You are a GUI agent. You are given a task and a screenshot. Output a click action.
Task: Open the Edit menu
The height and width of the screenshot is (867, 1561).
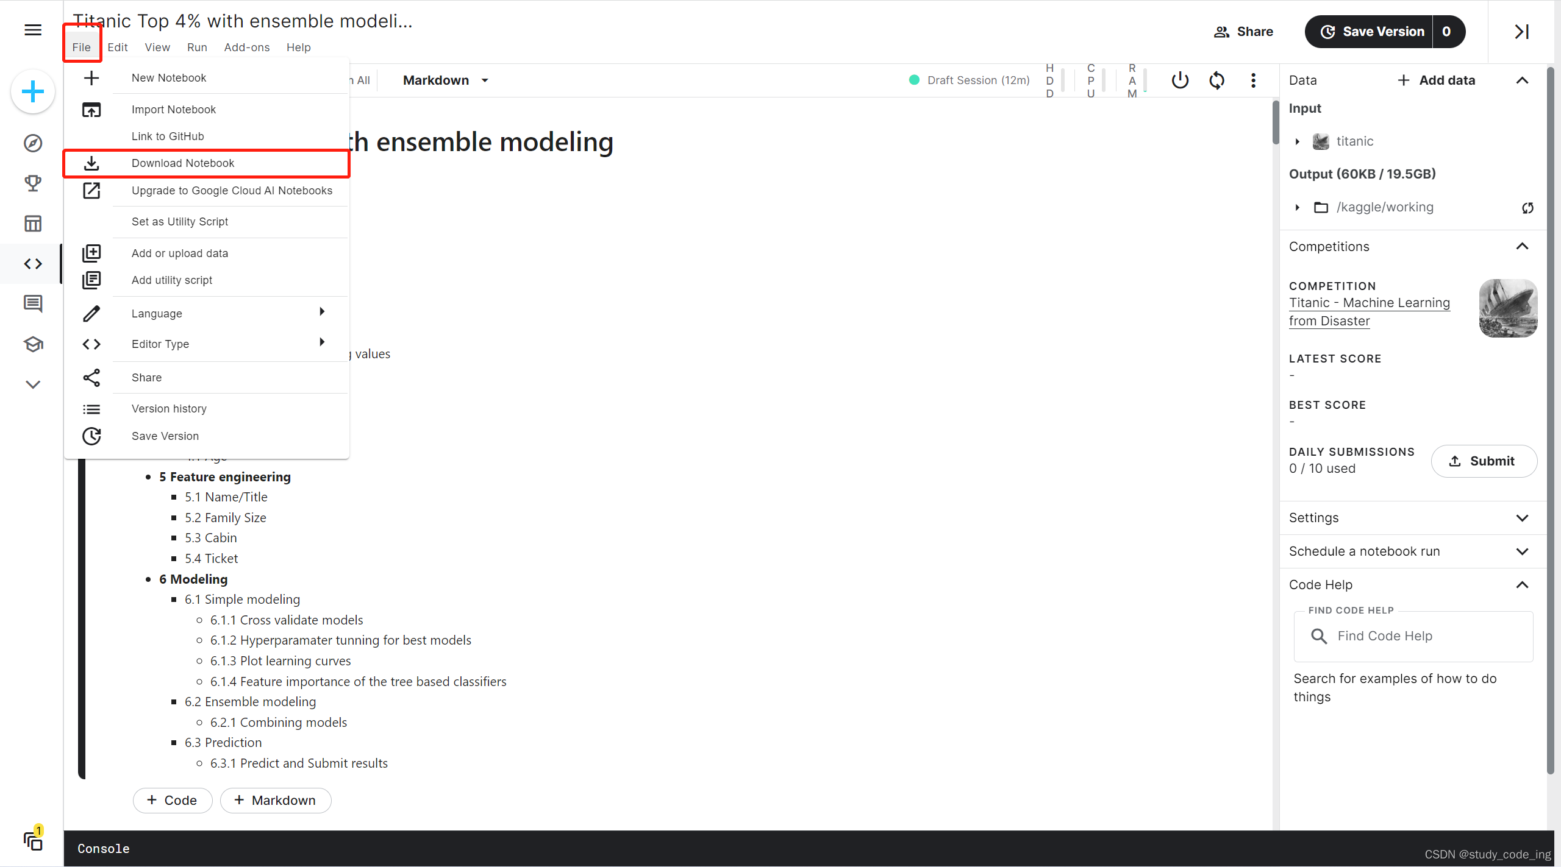[118, 48]
